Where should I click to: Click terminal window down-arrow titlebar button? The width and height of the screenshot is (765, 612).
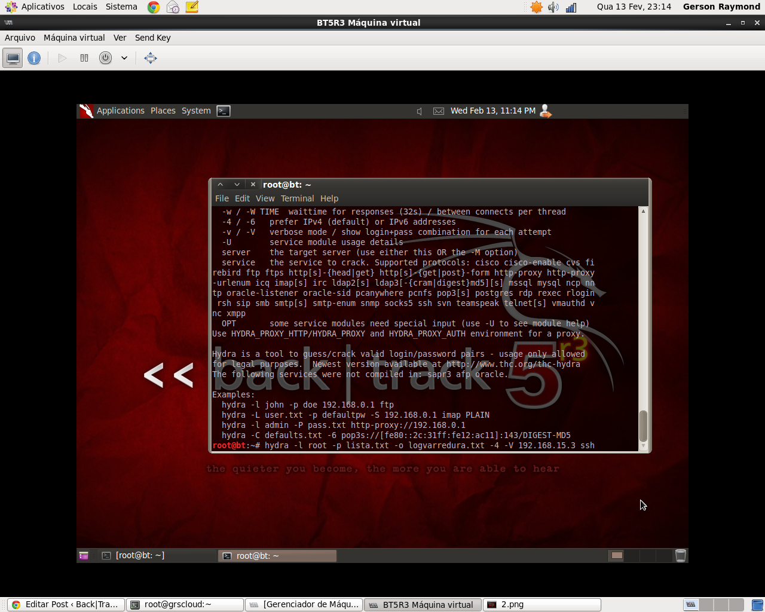237,185
